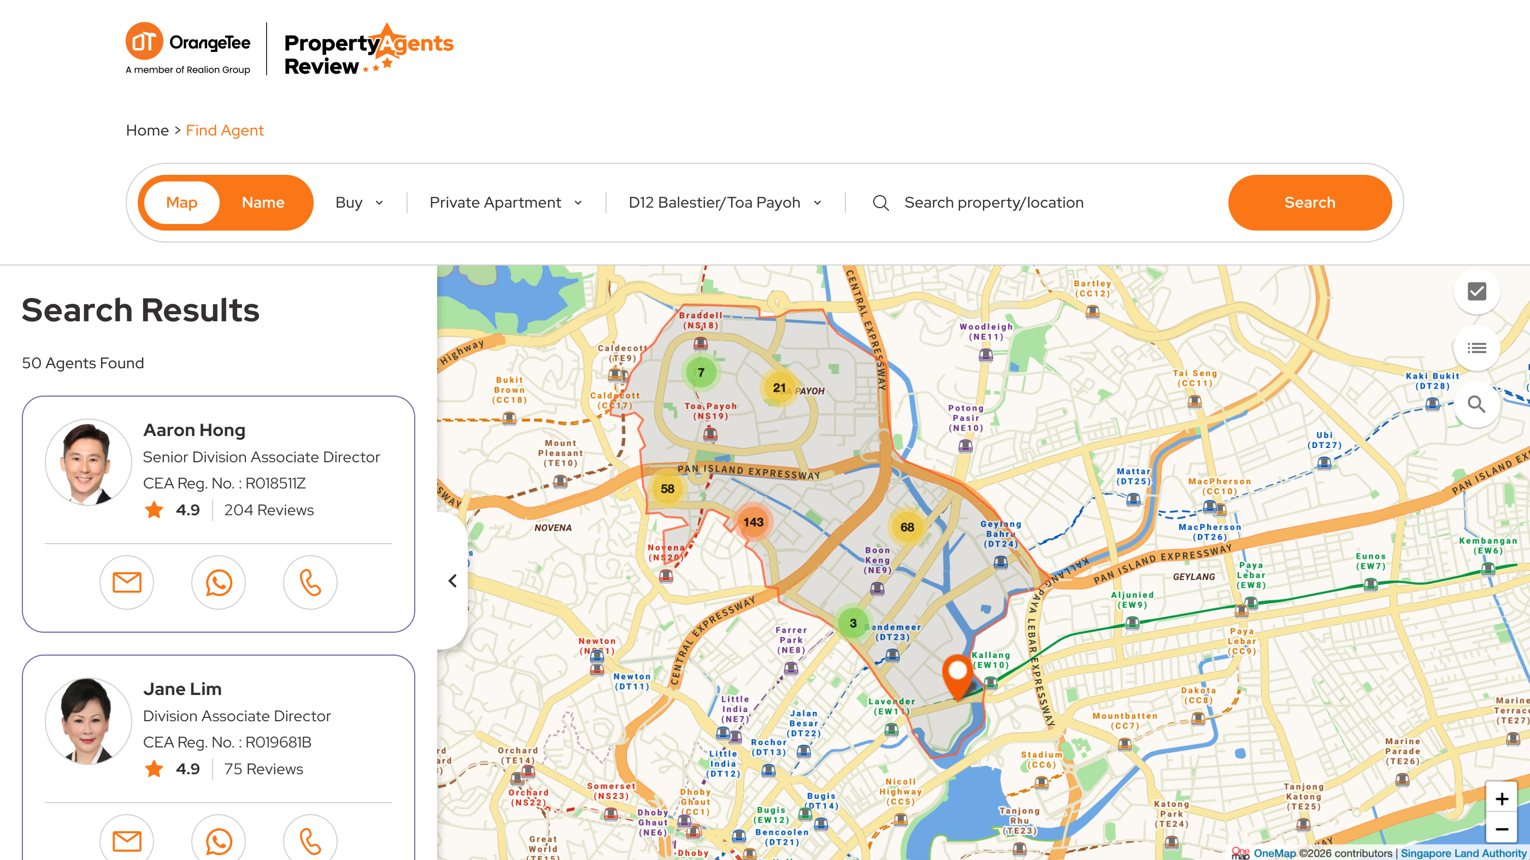Click the Property Agents Review logo
This screenshot has width=1530, height=860.
click(368, 50)
